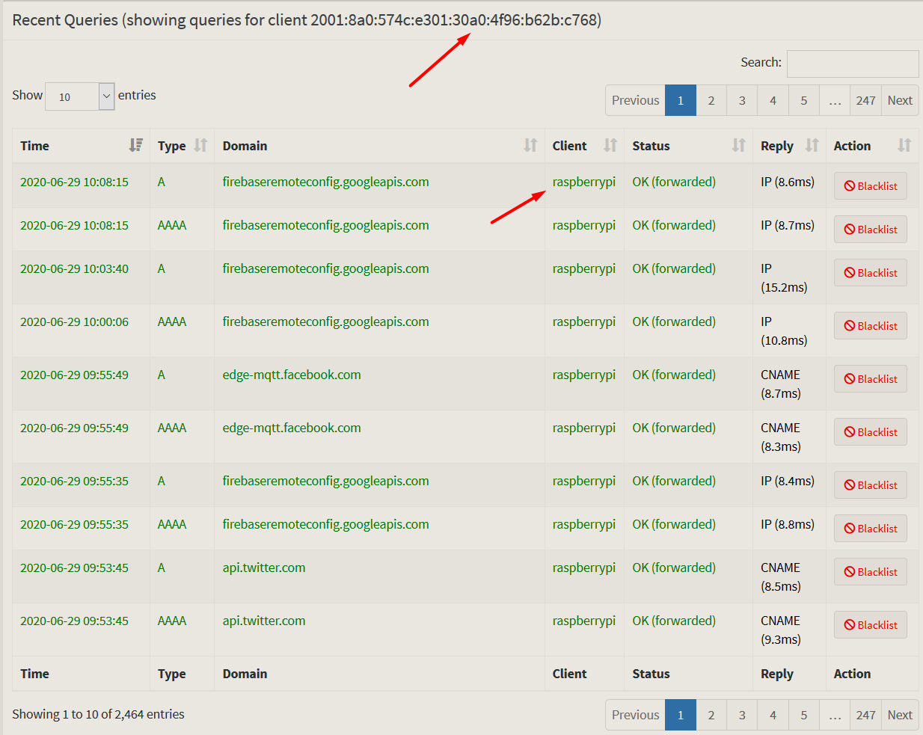
Task: Blacklist the 09:55:35 AAAA firebaseremoteconfig query
Action: pyautogui.click(x=871, y=529)
